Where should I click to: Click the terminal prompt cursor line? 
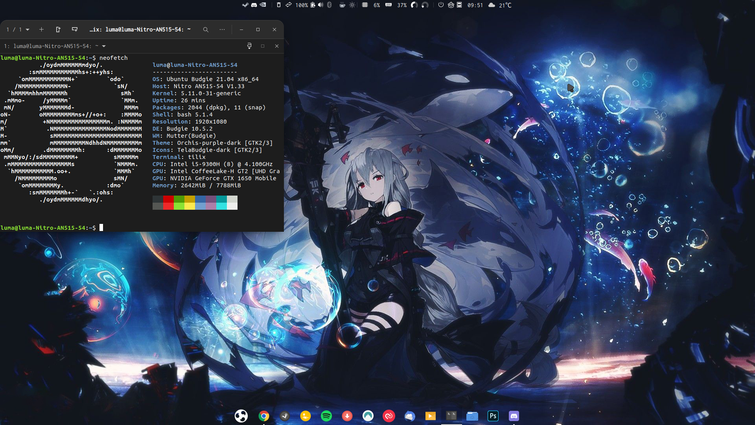(52, 228)
